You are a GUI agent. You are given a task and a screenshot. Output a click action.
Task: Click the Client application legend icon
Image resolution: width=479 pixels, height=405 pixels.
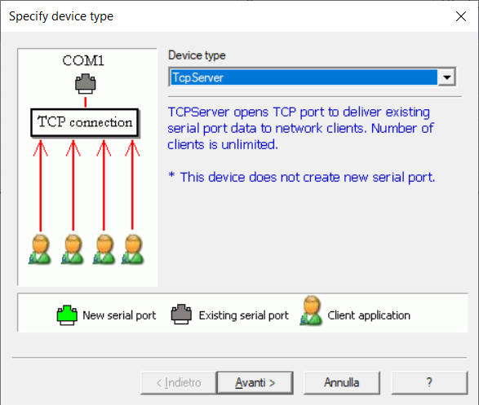click(x=311, y=310)
